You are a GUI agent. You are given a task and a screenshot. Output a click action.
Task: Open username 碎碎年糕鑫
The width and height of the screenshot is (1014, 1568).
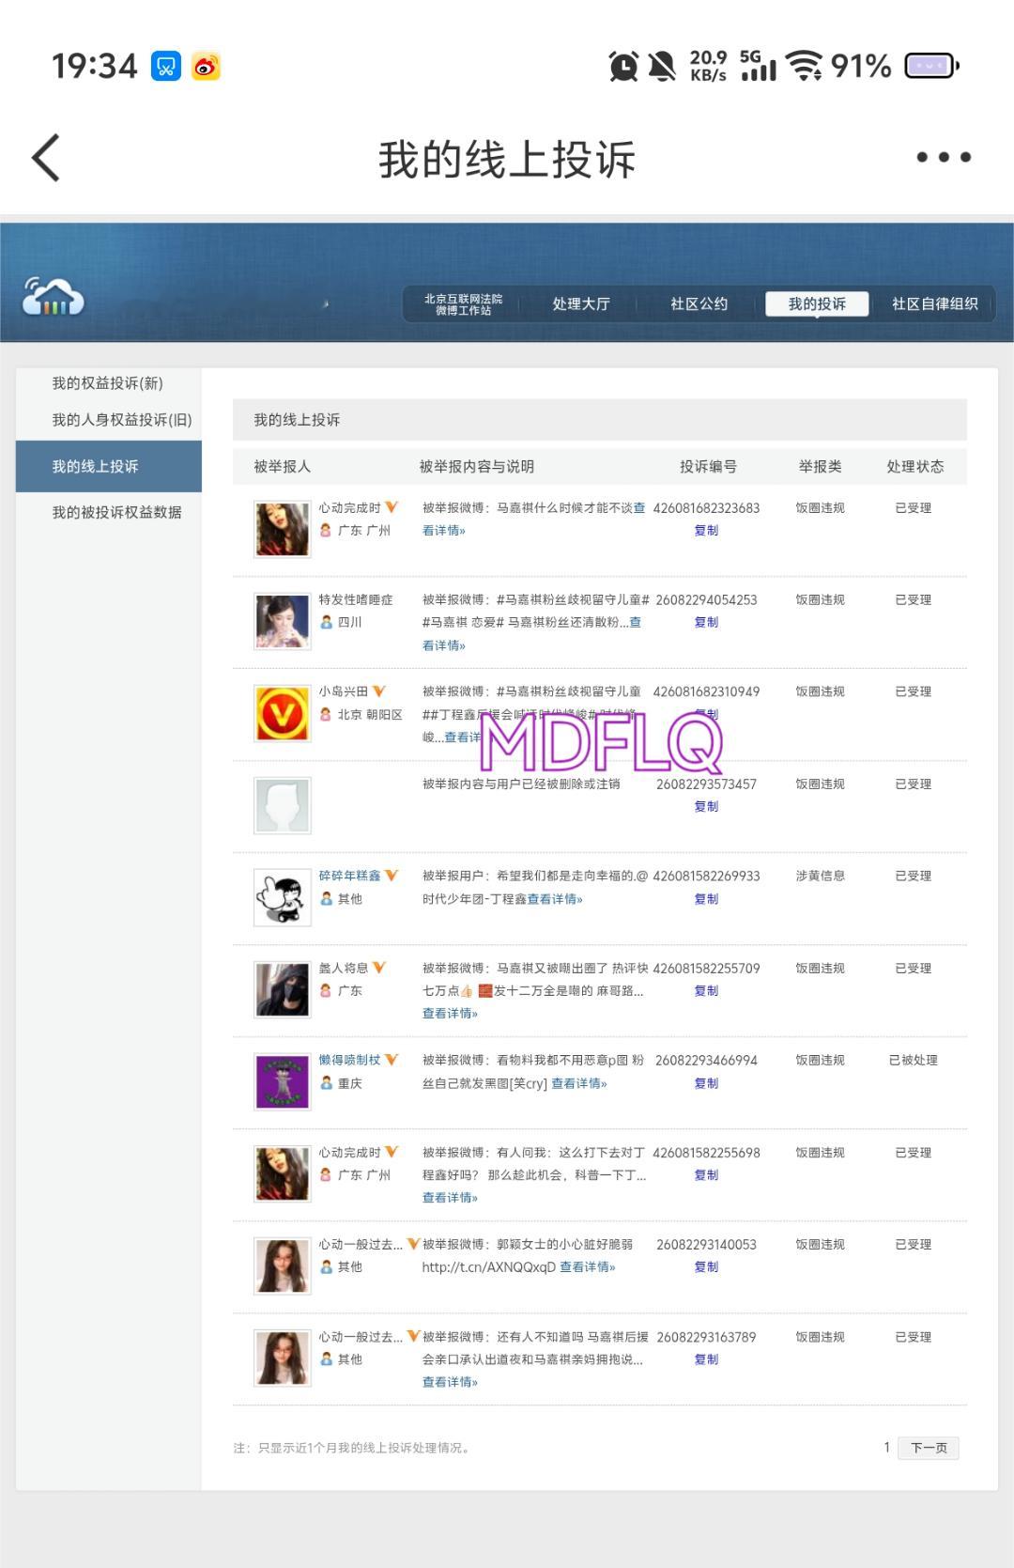[x=349, y=876]
